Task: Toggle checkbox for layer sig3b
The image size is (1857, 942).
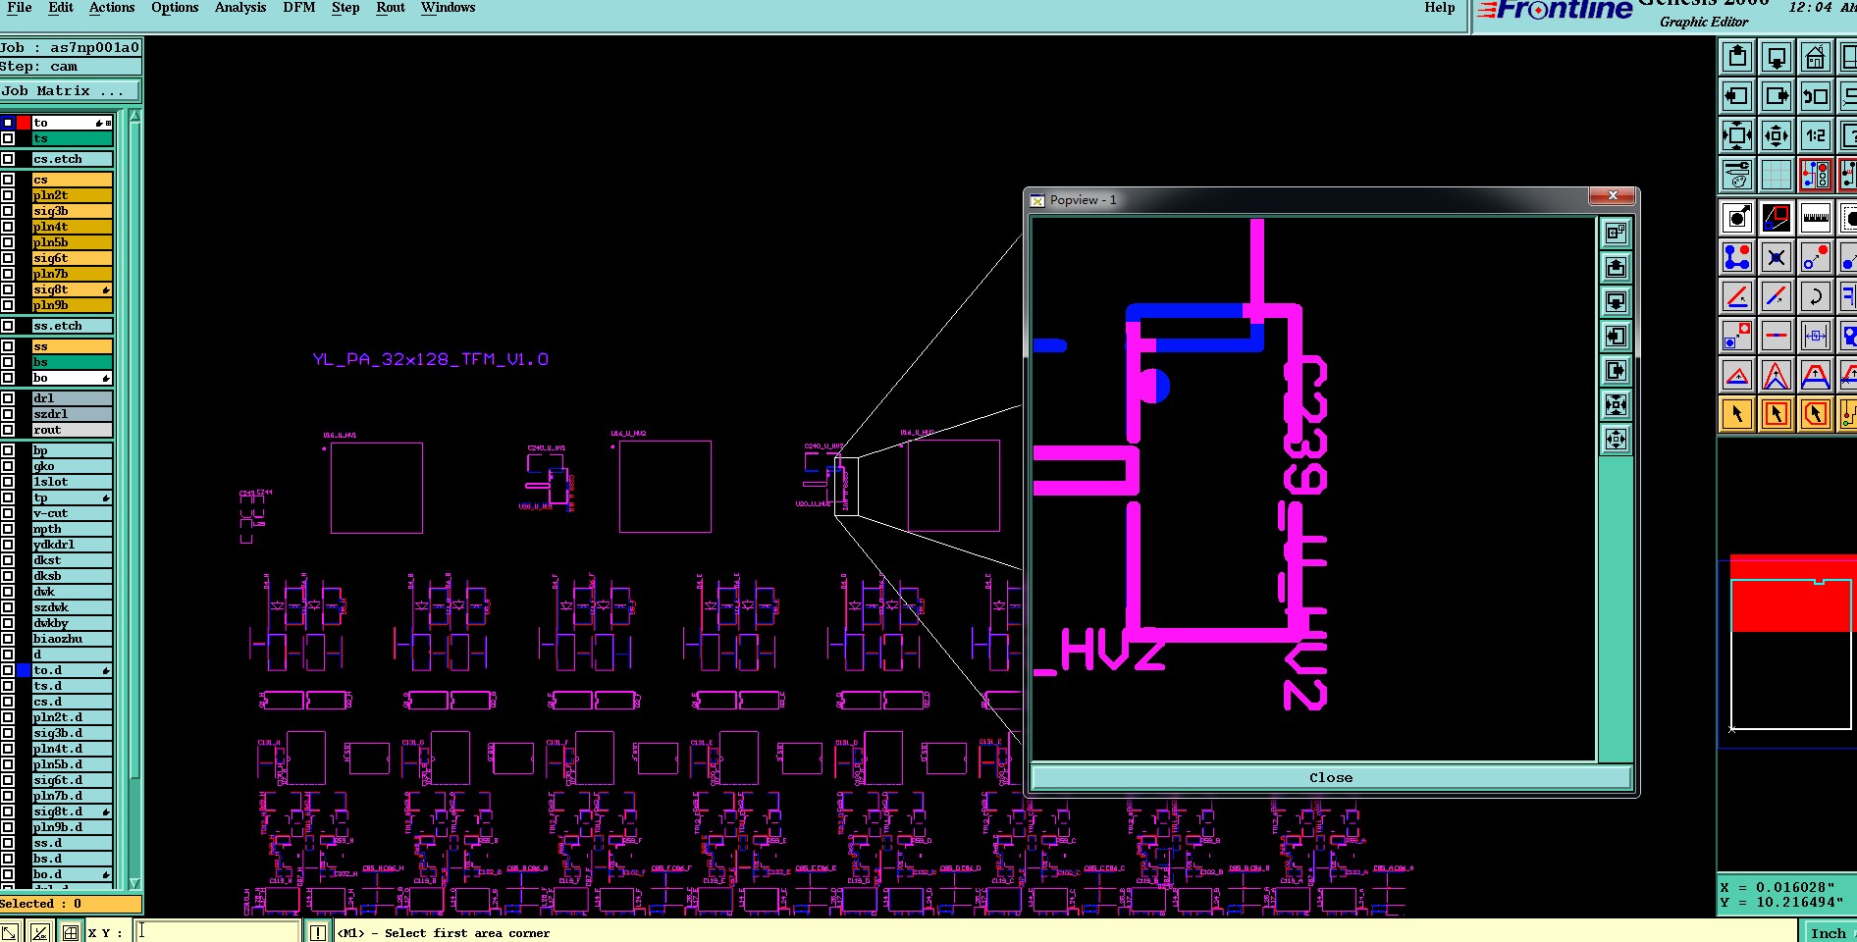Action: 8,211
